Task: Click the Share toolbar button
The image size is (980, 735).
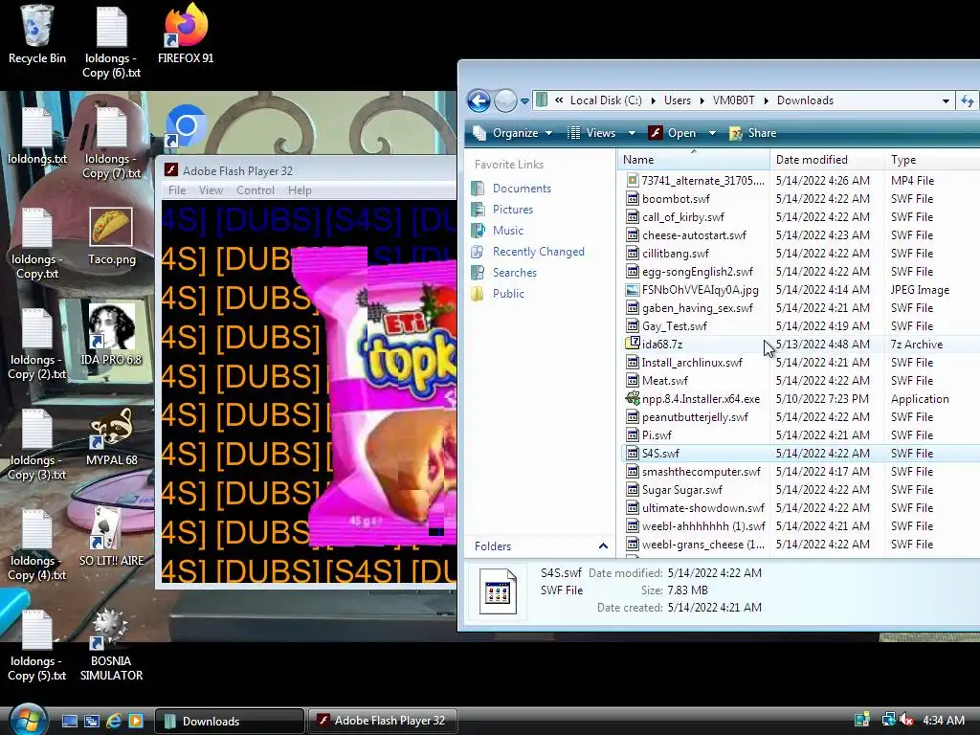Action: click(753, 133)
